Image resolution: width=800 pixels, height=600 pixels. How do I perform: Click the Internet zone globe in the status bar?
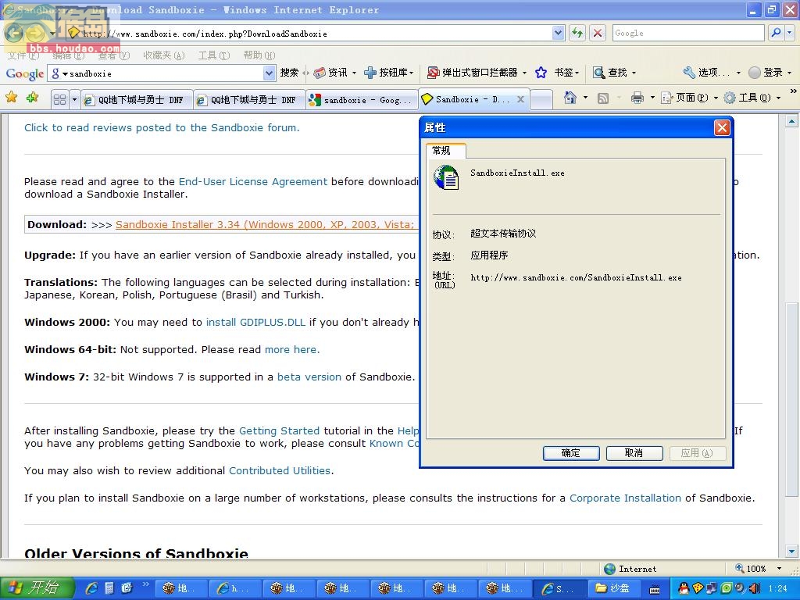pos(609,569)
